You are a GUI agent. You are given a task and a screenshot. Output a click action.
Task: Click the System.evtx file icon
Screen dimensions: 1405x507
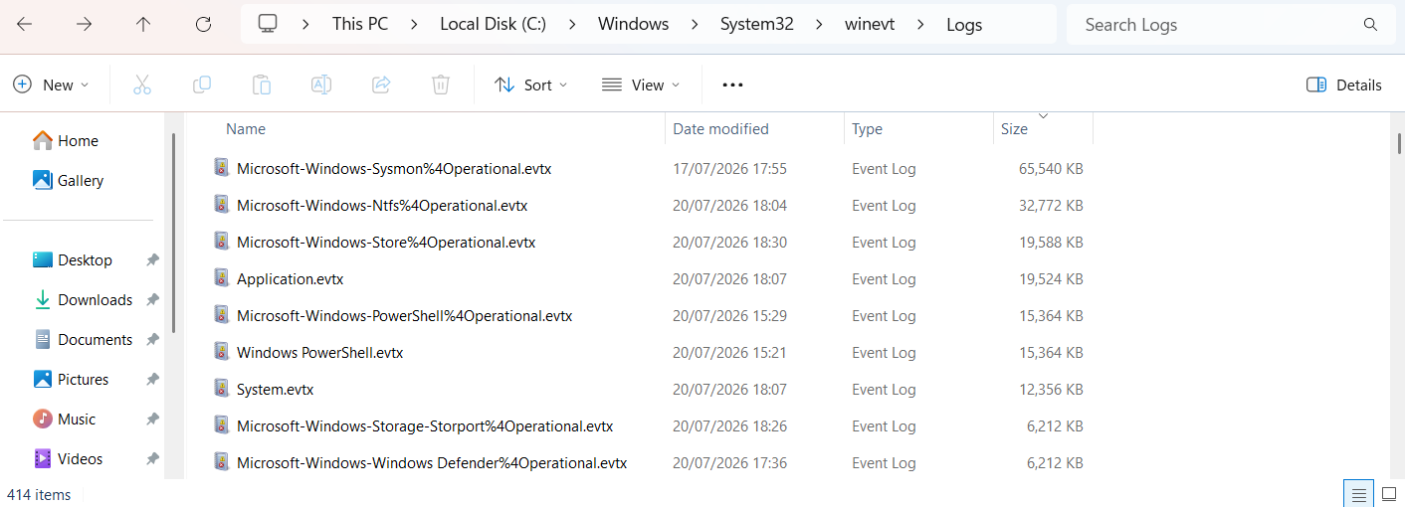coord(222,389)
